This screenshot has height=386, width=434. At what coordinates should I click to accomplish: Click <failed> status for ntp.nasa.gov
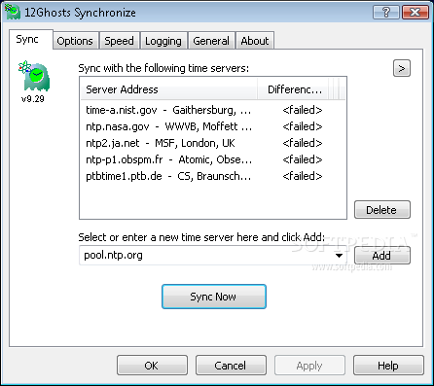click(303, 126)
